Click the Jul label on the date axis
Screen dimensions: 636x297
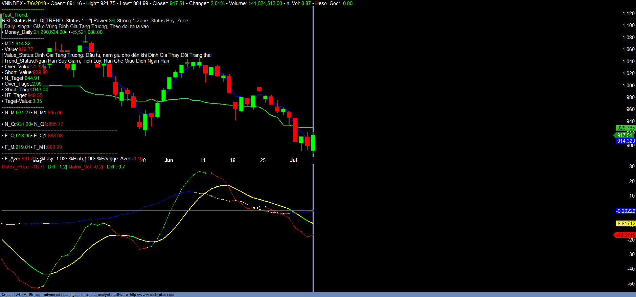tap(293, 160)
